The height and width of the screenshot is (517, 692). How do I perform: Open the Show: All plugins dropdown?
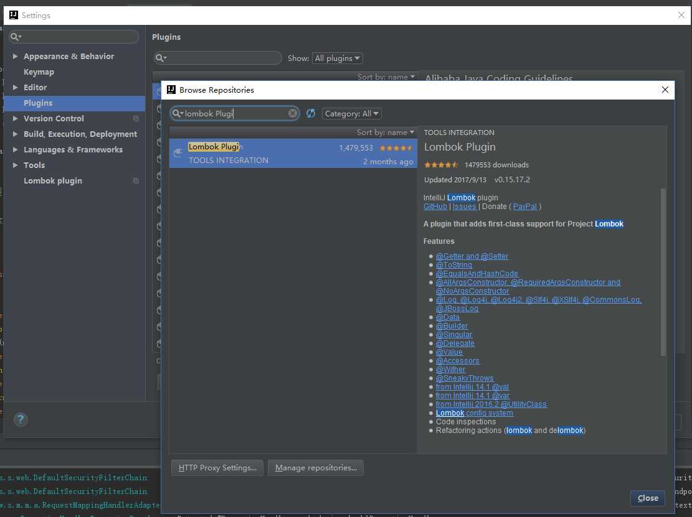(338, 58)
